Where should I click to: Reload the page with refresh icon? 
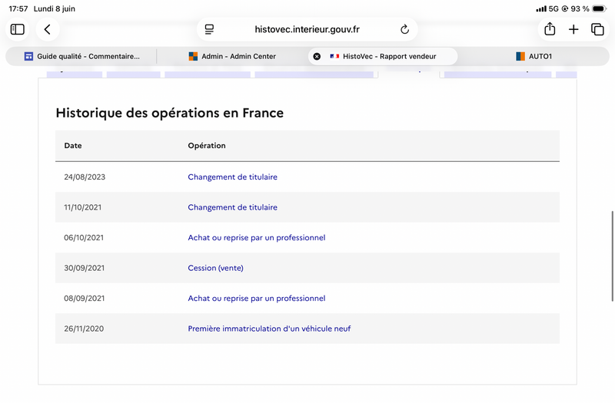pyautogui.click(x=405, y=29)
